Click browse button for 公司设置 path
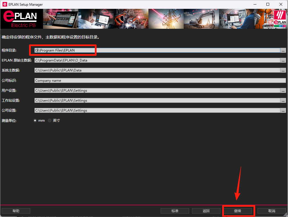Viewport: 288px width, 217px height. 283,110
